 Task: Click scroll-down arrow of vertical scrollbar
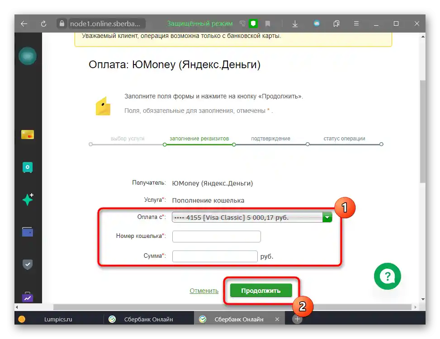[423, 299]
